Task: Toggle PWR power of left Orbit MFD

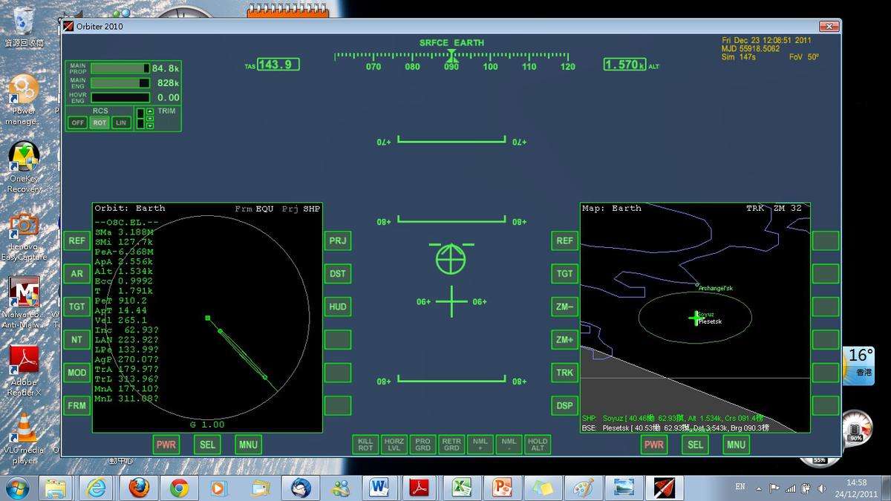Action: (166, 445)
